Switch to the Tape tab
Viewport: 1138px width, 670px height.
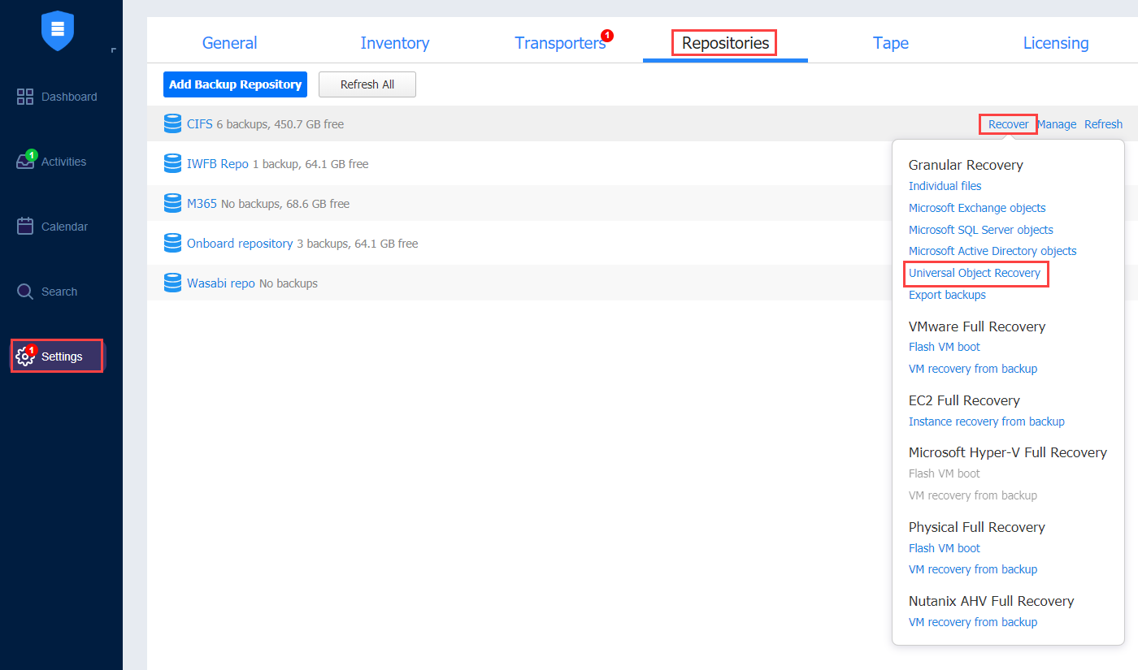[x=891, y=43]
